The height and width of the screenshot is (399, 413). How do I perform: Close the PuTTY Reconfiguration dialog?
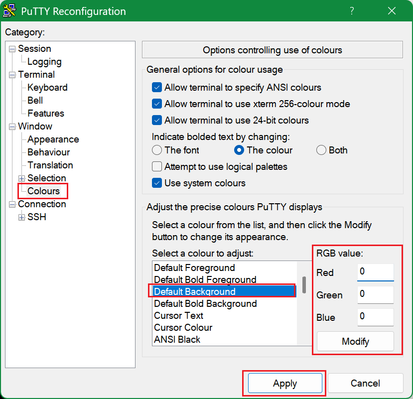(392, 11)
